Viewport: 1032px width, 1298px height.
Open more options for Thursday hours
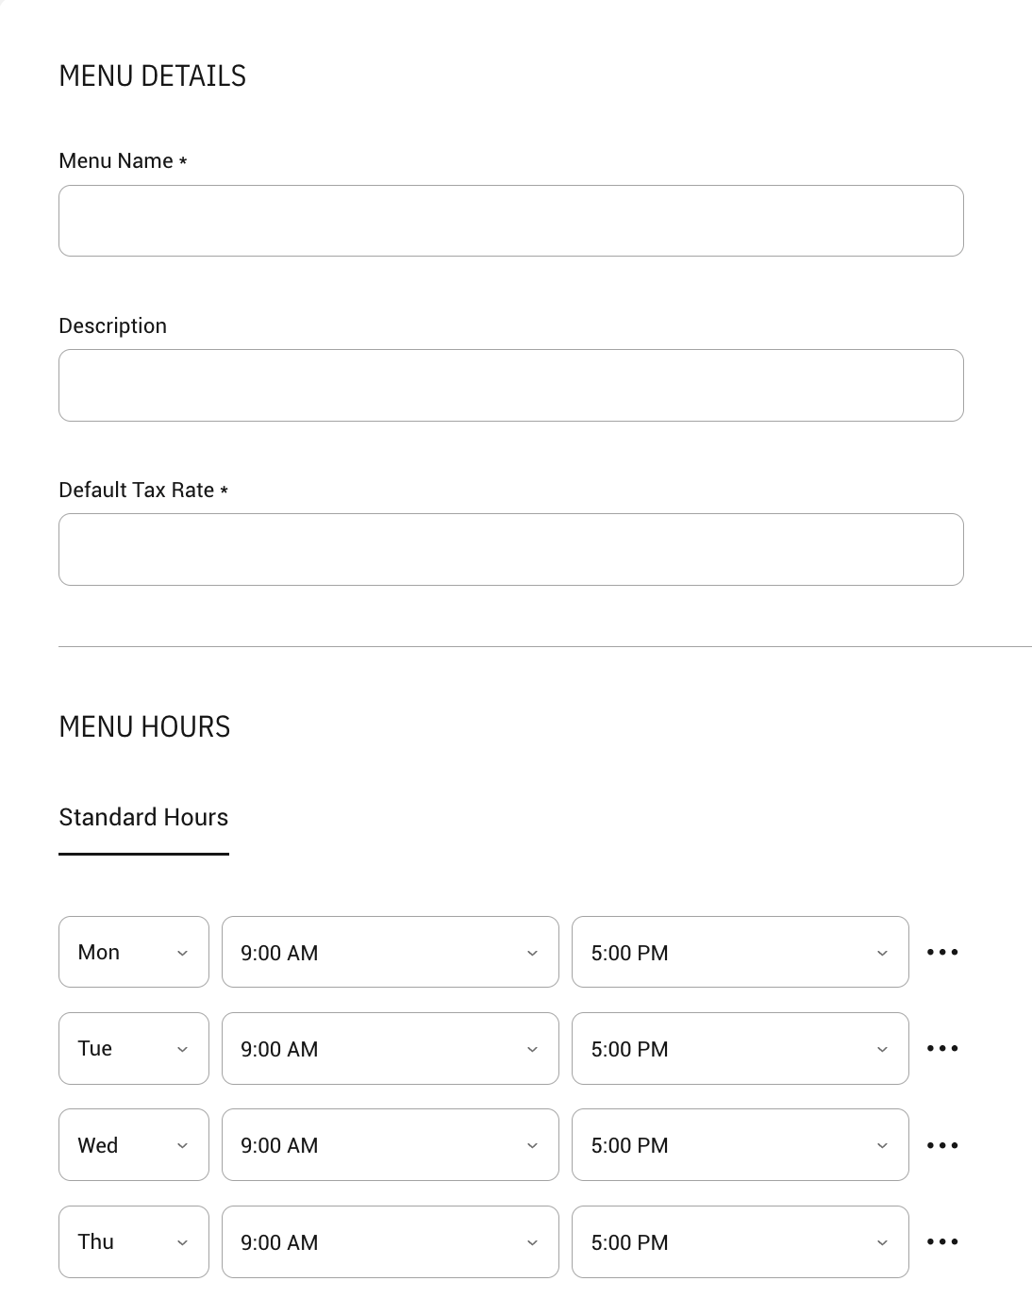tap(942, 1241)
